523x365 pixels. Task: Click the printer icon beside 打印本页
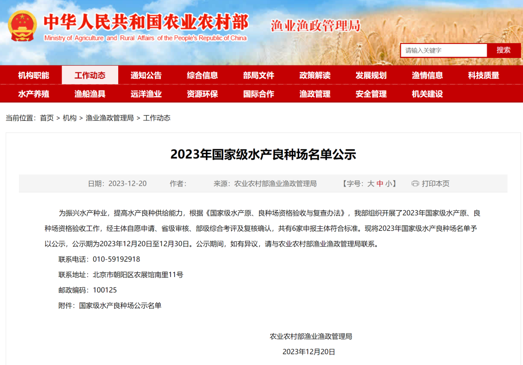(x=415, y=184)
